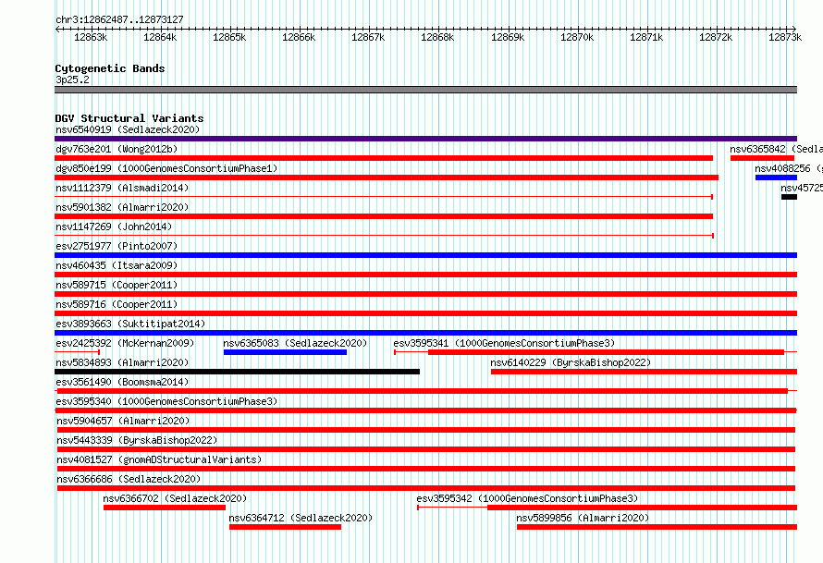This screenshot has width=823, height=563.
Task: Select the blue nsv6365083 variant bar
Action: 285,352
